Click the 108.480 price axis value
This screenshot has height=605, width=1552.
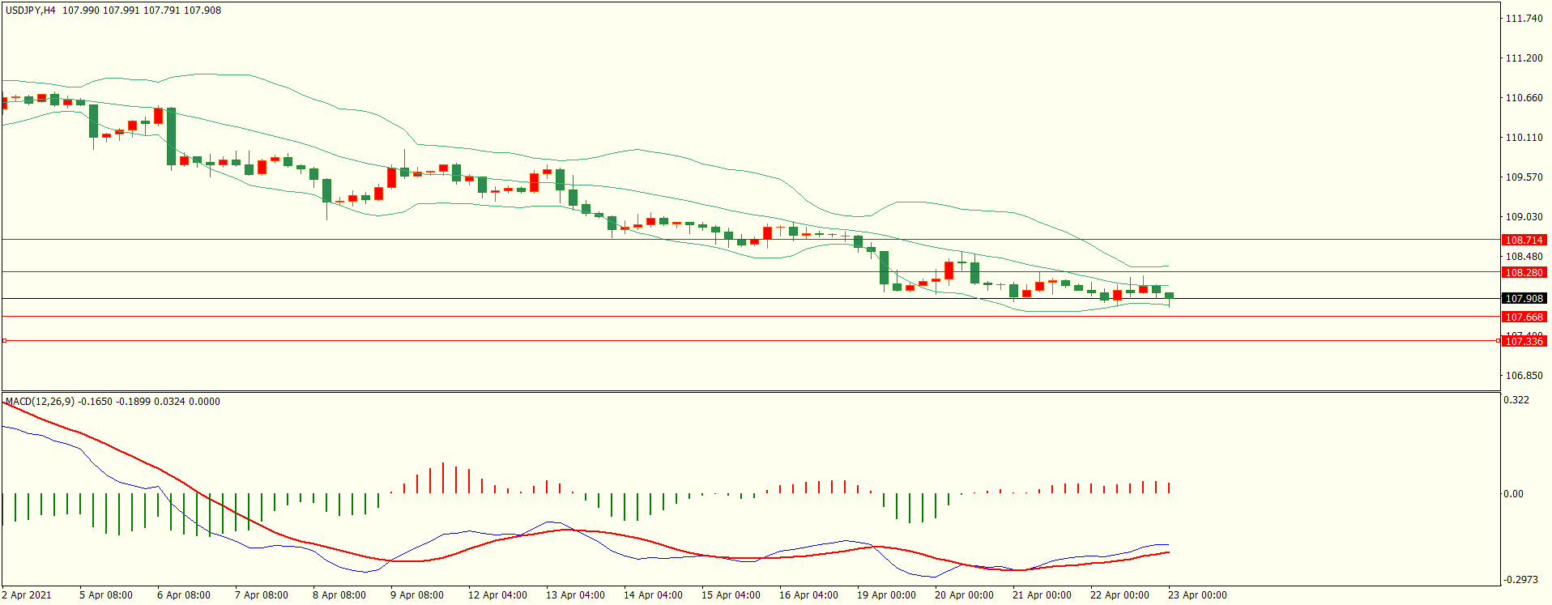point(1524,257)
